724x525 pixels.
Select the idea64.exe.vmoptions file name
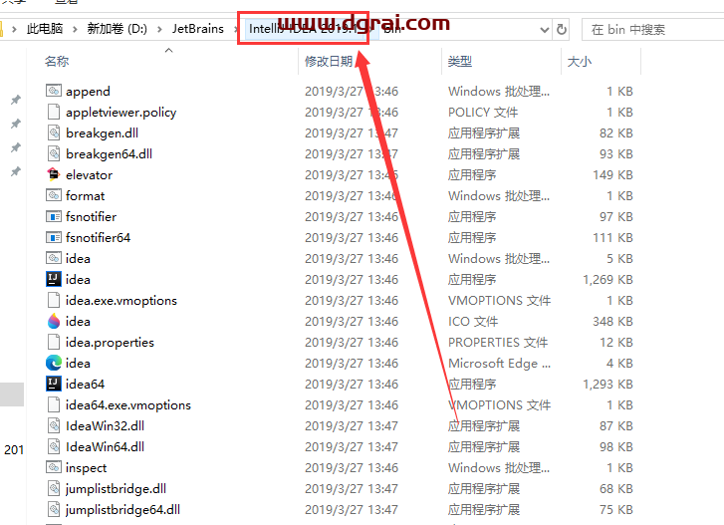[127, 404]
